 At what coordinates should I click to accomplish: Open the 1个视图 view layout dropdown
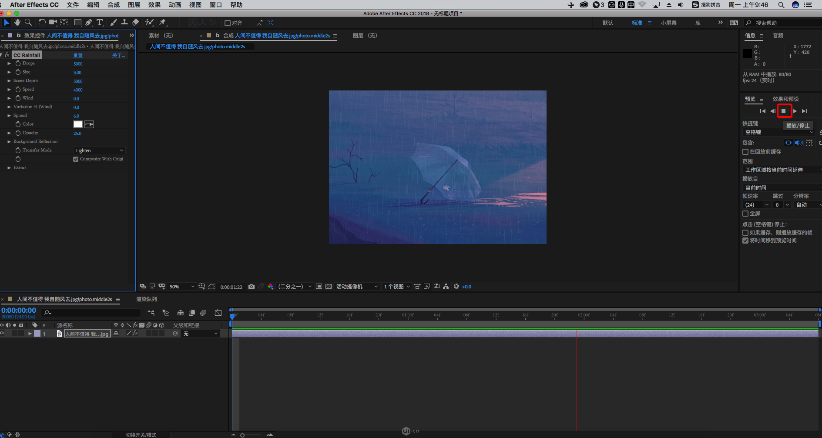click(397, 287)
